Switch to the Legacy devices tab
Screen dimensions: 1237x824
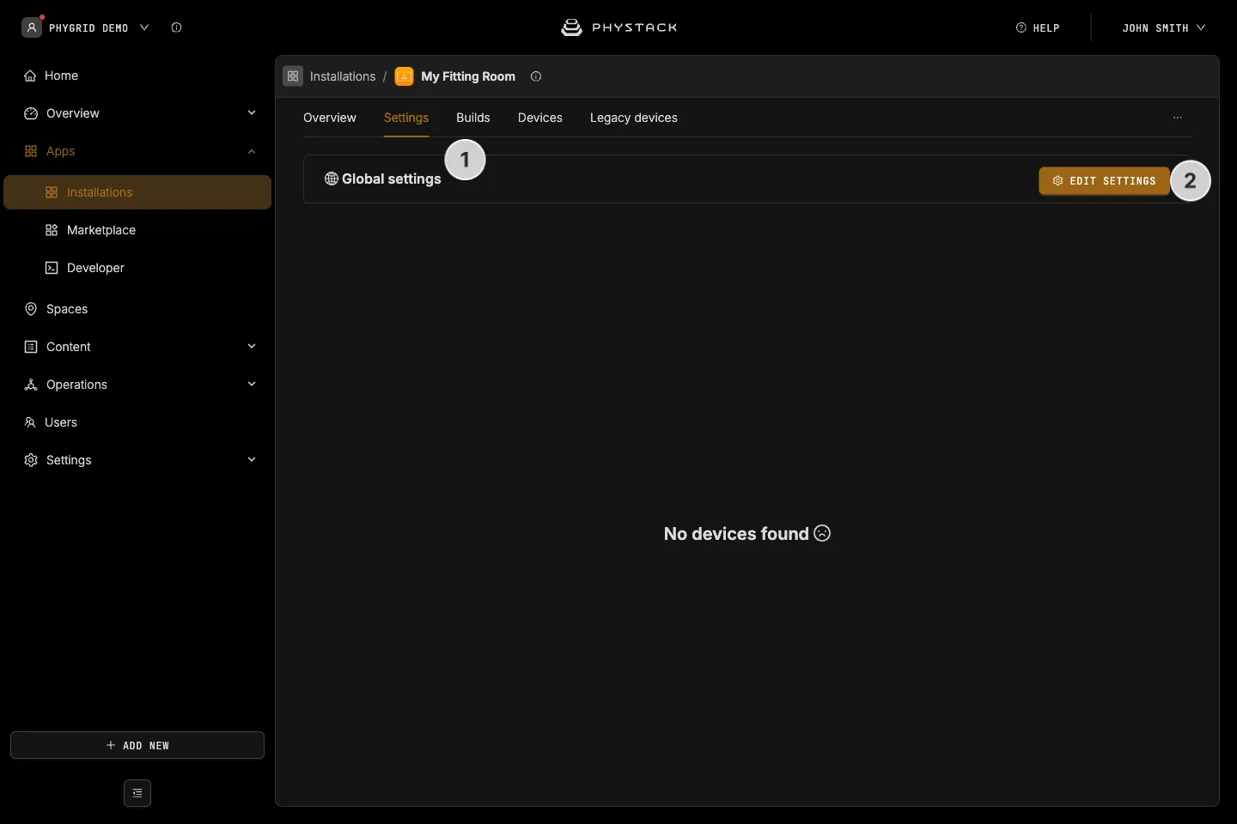pos(634,118)
